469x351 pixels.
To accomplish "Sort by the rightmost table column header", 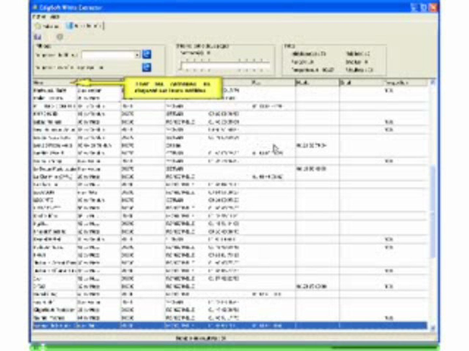I will tap(405, 83).
